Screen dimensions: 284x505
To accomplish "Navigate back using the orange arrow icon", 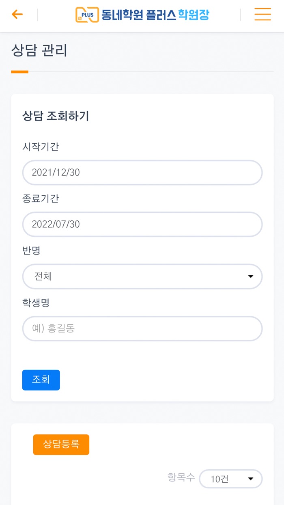I will tap(16, 15).
